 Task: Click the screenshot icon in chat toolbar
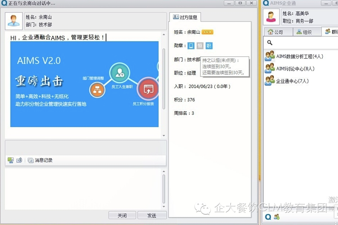(11, 160)
